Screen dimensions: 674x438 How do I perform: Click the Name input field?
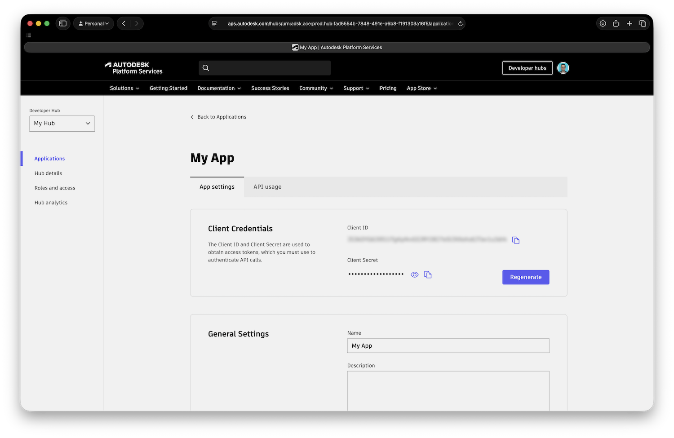(448, 346)
